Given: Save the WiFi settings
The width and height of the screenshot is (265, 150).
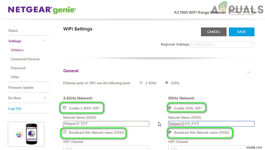Looking at the screenshot, I should [x=241, y=32].
